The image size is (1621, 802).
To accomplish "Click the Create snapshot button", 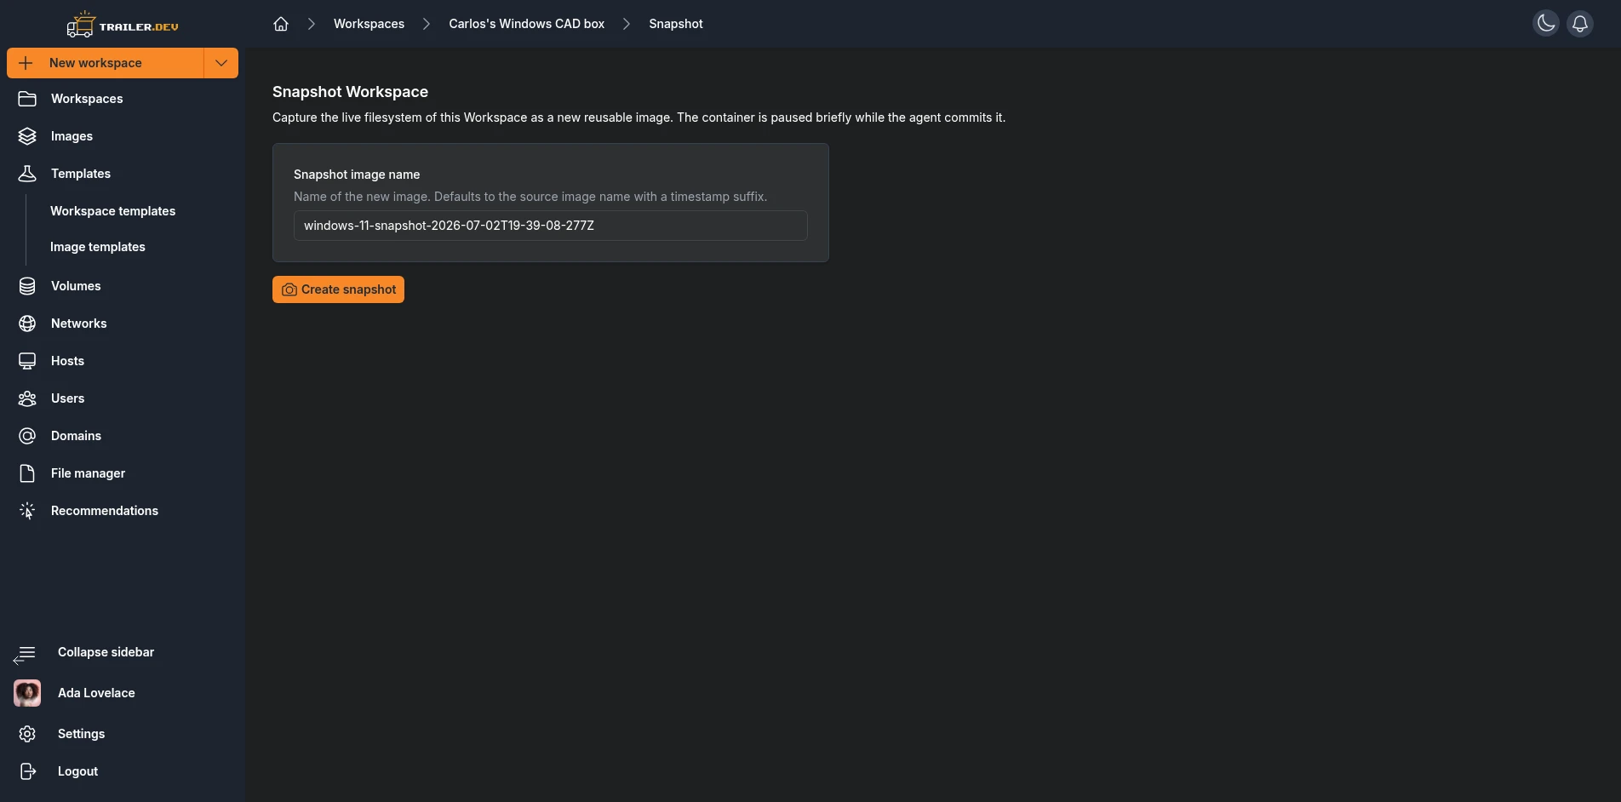I will tap(338, 289).
